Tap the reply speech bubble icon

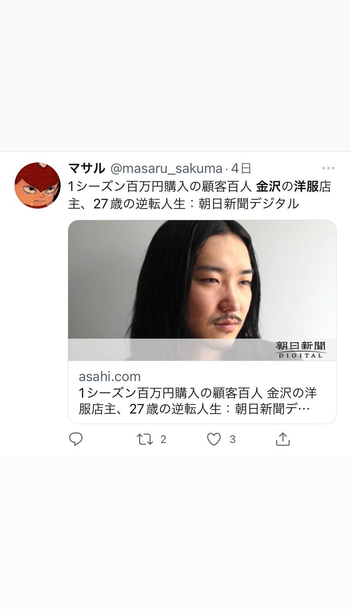76,439
